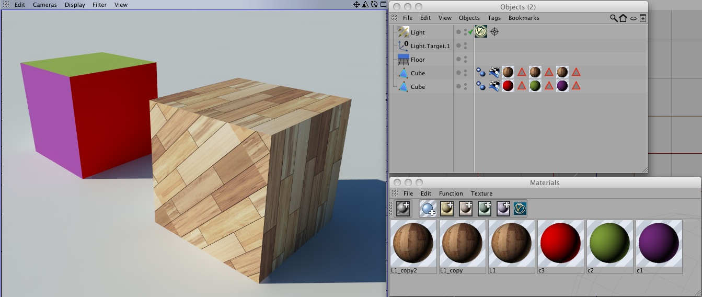
Task: Select green material tag on Cube
Action: 535,86
